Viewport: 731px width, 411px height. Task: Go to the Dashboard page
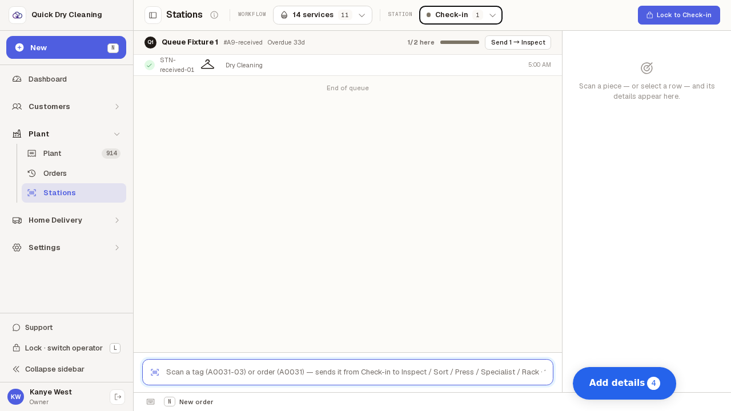tap(67, 79)
